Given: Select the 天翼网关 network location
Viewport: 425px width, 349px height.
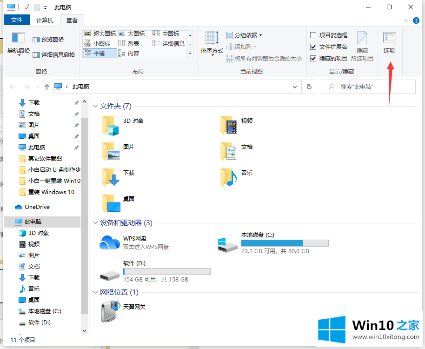Looking at the screenshot, I should [123, 311].
